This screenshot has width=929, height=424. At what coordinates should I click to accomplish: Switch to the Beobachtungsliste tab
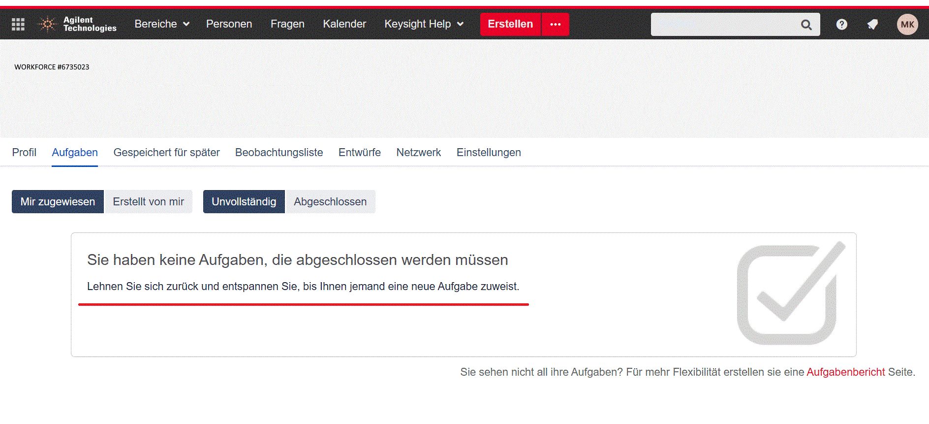coord(279,153)
